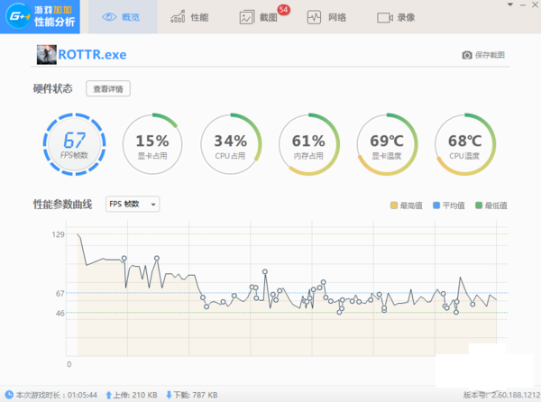Switch to the 性能 performance tab
This screenshot has height=402, width=541.
(x=189, y=17)
